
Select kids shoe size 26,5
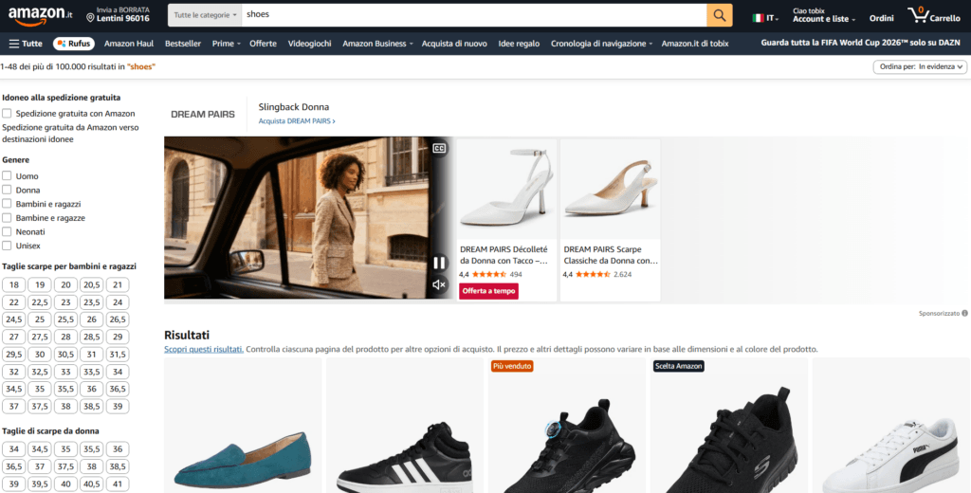coord(118,320)
